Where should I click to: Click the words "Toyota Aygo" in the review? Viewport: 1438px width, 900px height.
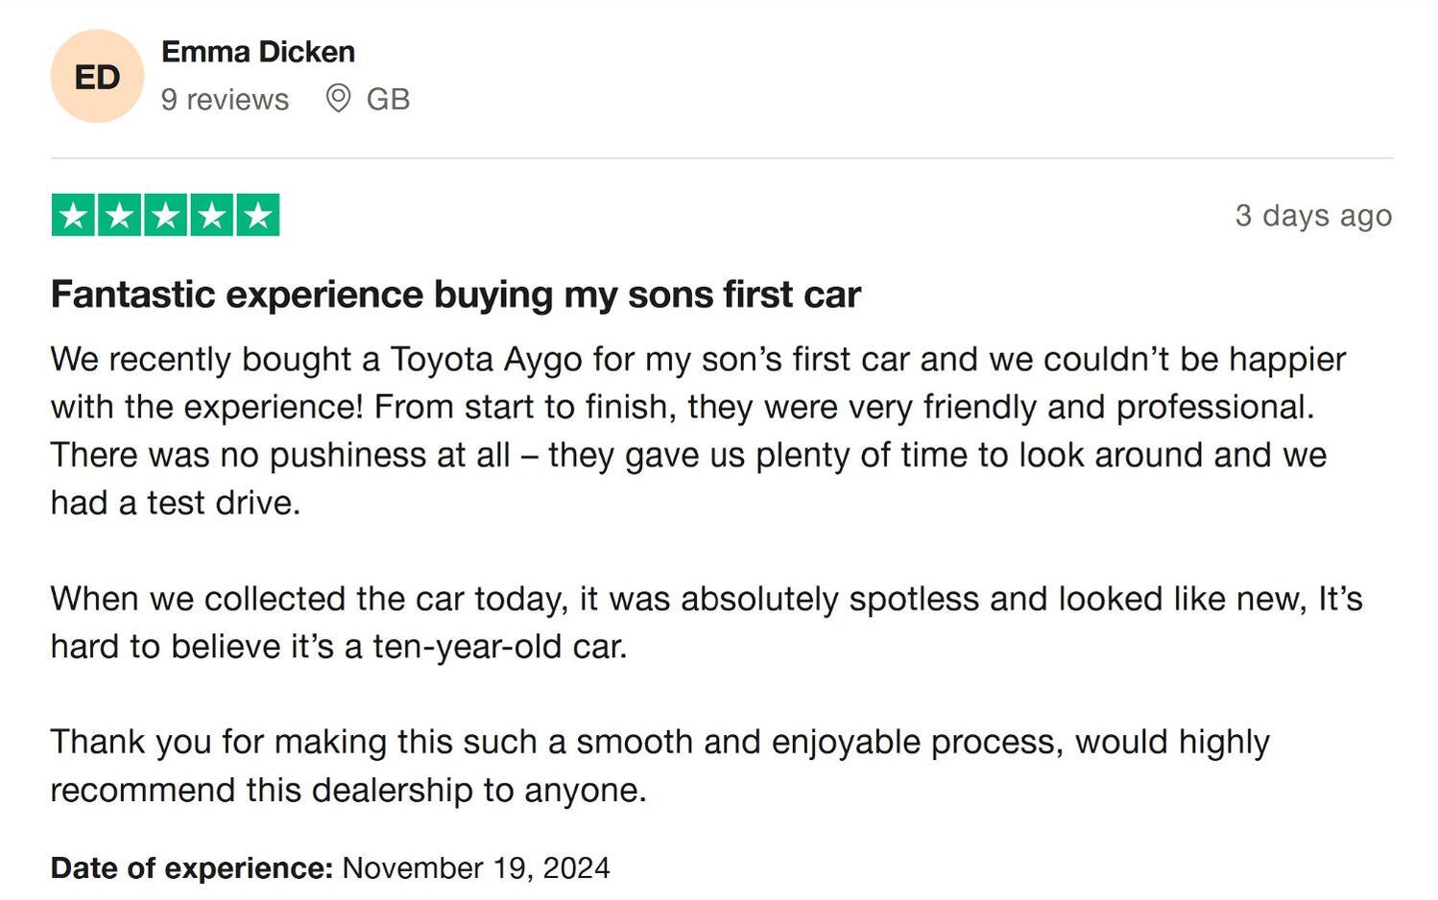(x=486, y=359)
